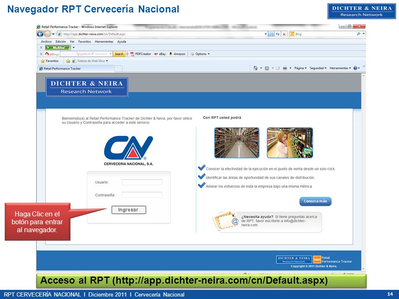Image resolution: width=399 pixels, height=299 pixels.
Task: Click the Home page icon
Action: tap(256, 68)
